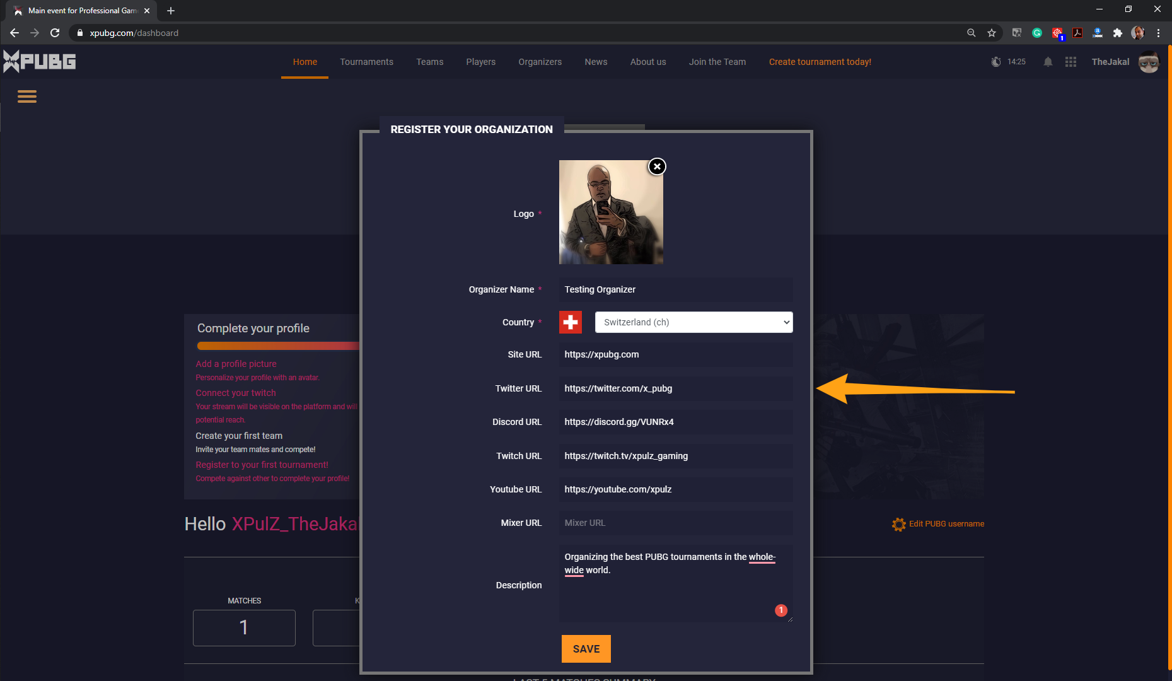Click TheJakal username in header
Image resolution: width=1172 pixels, height=681 pixels.
[x=1110, y=62]
